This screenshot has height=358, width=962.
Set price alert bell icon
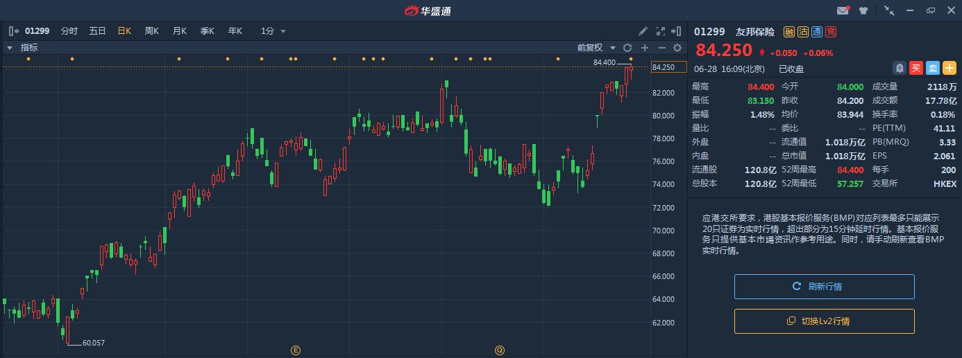[x=900, y=68]
